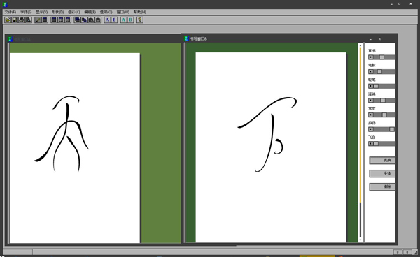The height and width of the screenshot is (257, 420).
Task: Click the white writing canvas in window B
Action: pos(271,147)
